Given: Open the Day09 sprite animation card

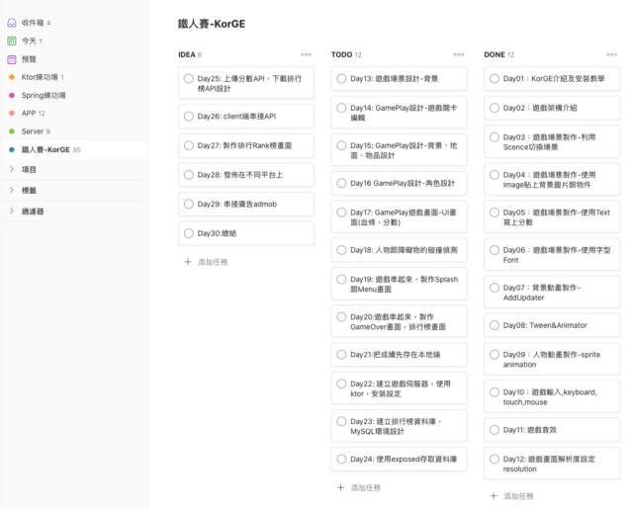Looking at the screenshot, I should coord(552,359).
